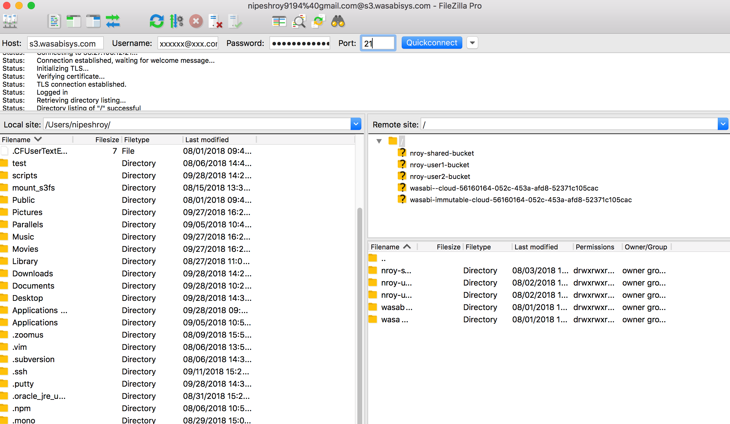
Task: Disconnect from the current server icon
Action: click(216, 21)
